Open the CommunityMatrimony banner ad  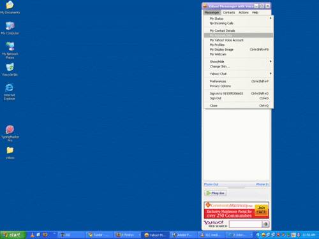tap(236, 210)
